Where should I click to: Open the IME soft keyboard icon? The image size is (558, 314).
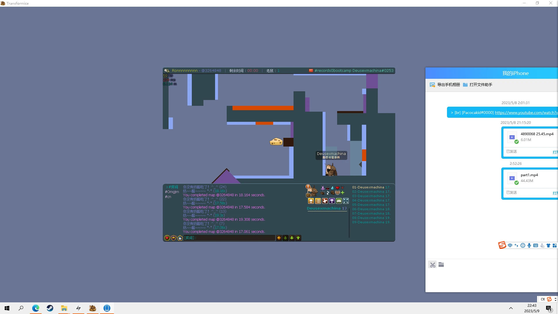click(536, 245)
